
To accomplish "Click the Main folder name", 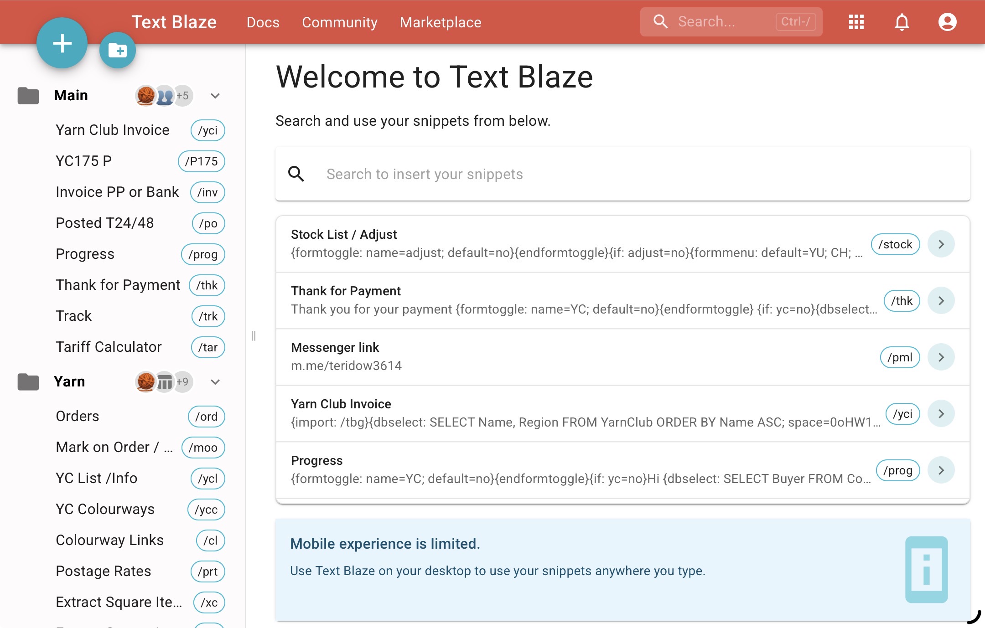I will coord(71,95).
